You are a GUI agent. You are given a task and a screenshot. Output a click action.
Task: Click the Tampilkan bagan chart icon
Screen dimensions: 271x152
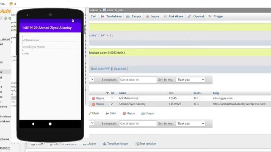click(105, 144)
